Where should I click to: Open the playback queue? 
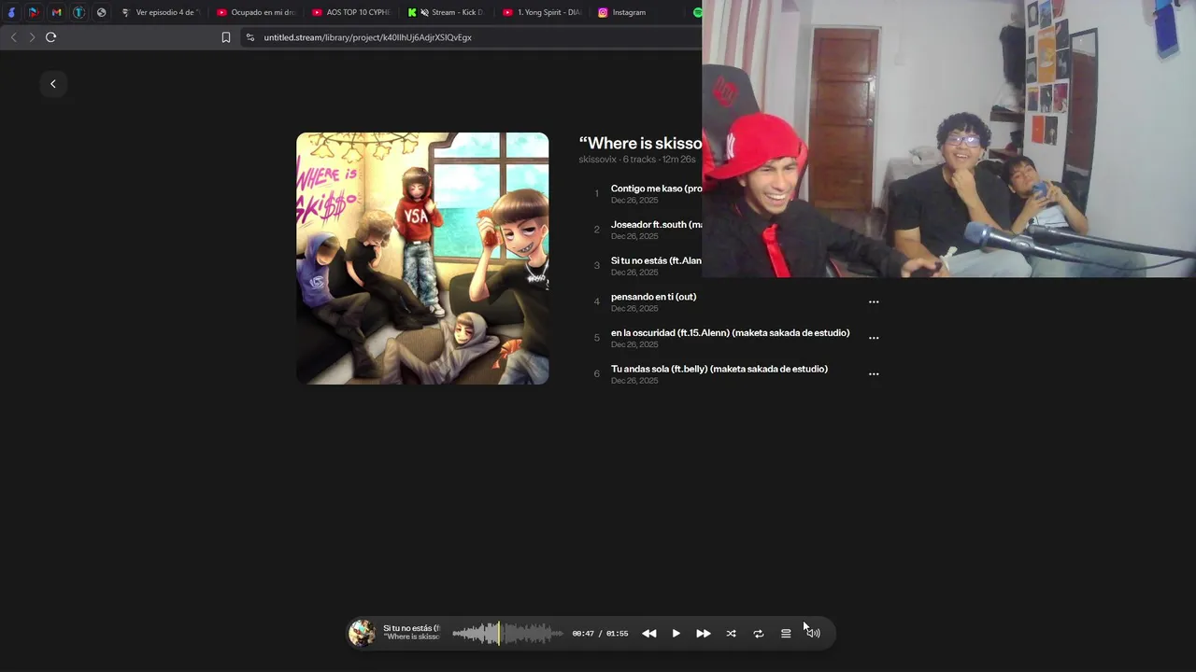pyautogui.click(x=786, y=634)
